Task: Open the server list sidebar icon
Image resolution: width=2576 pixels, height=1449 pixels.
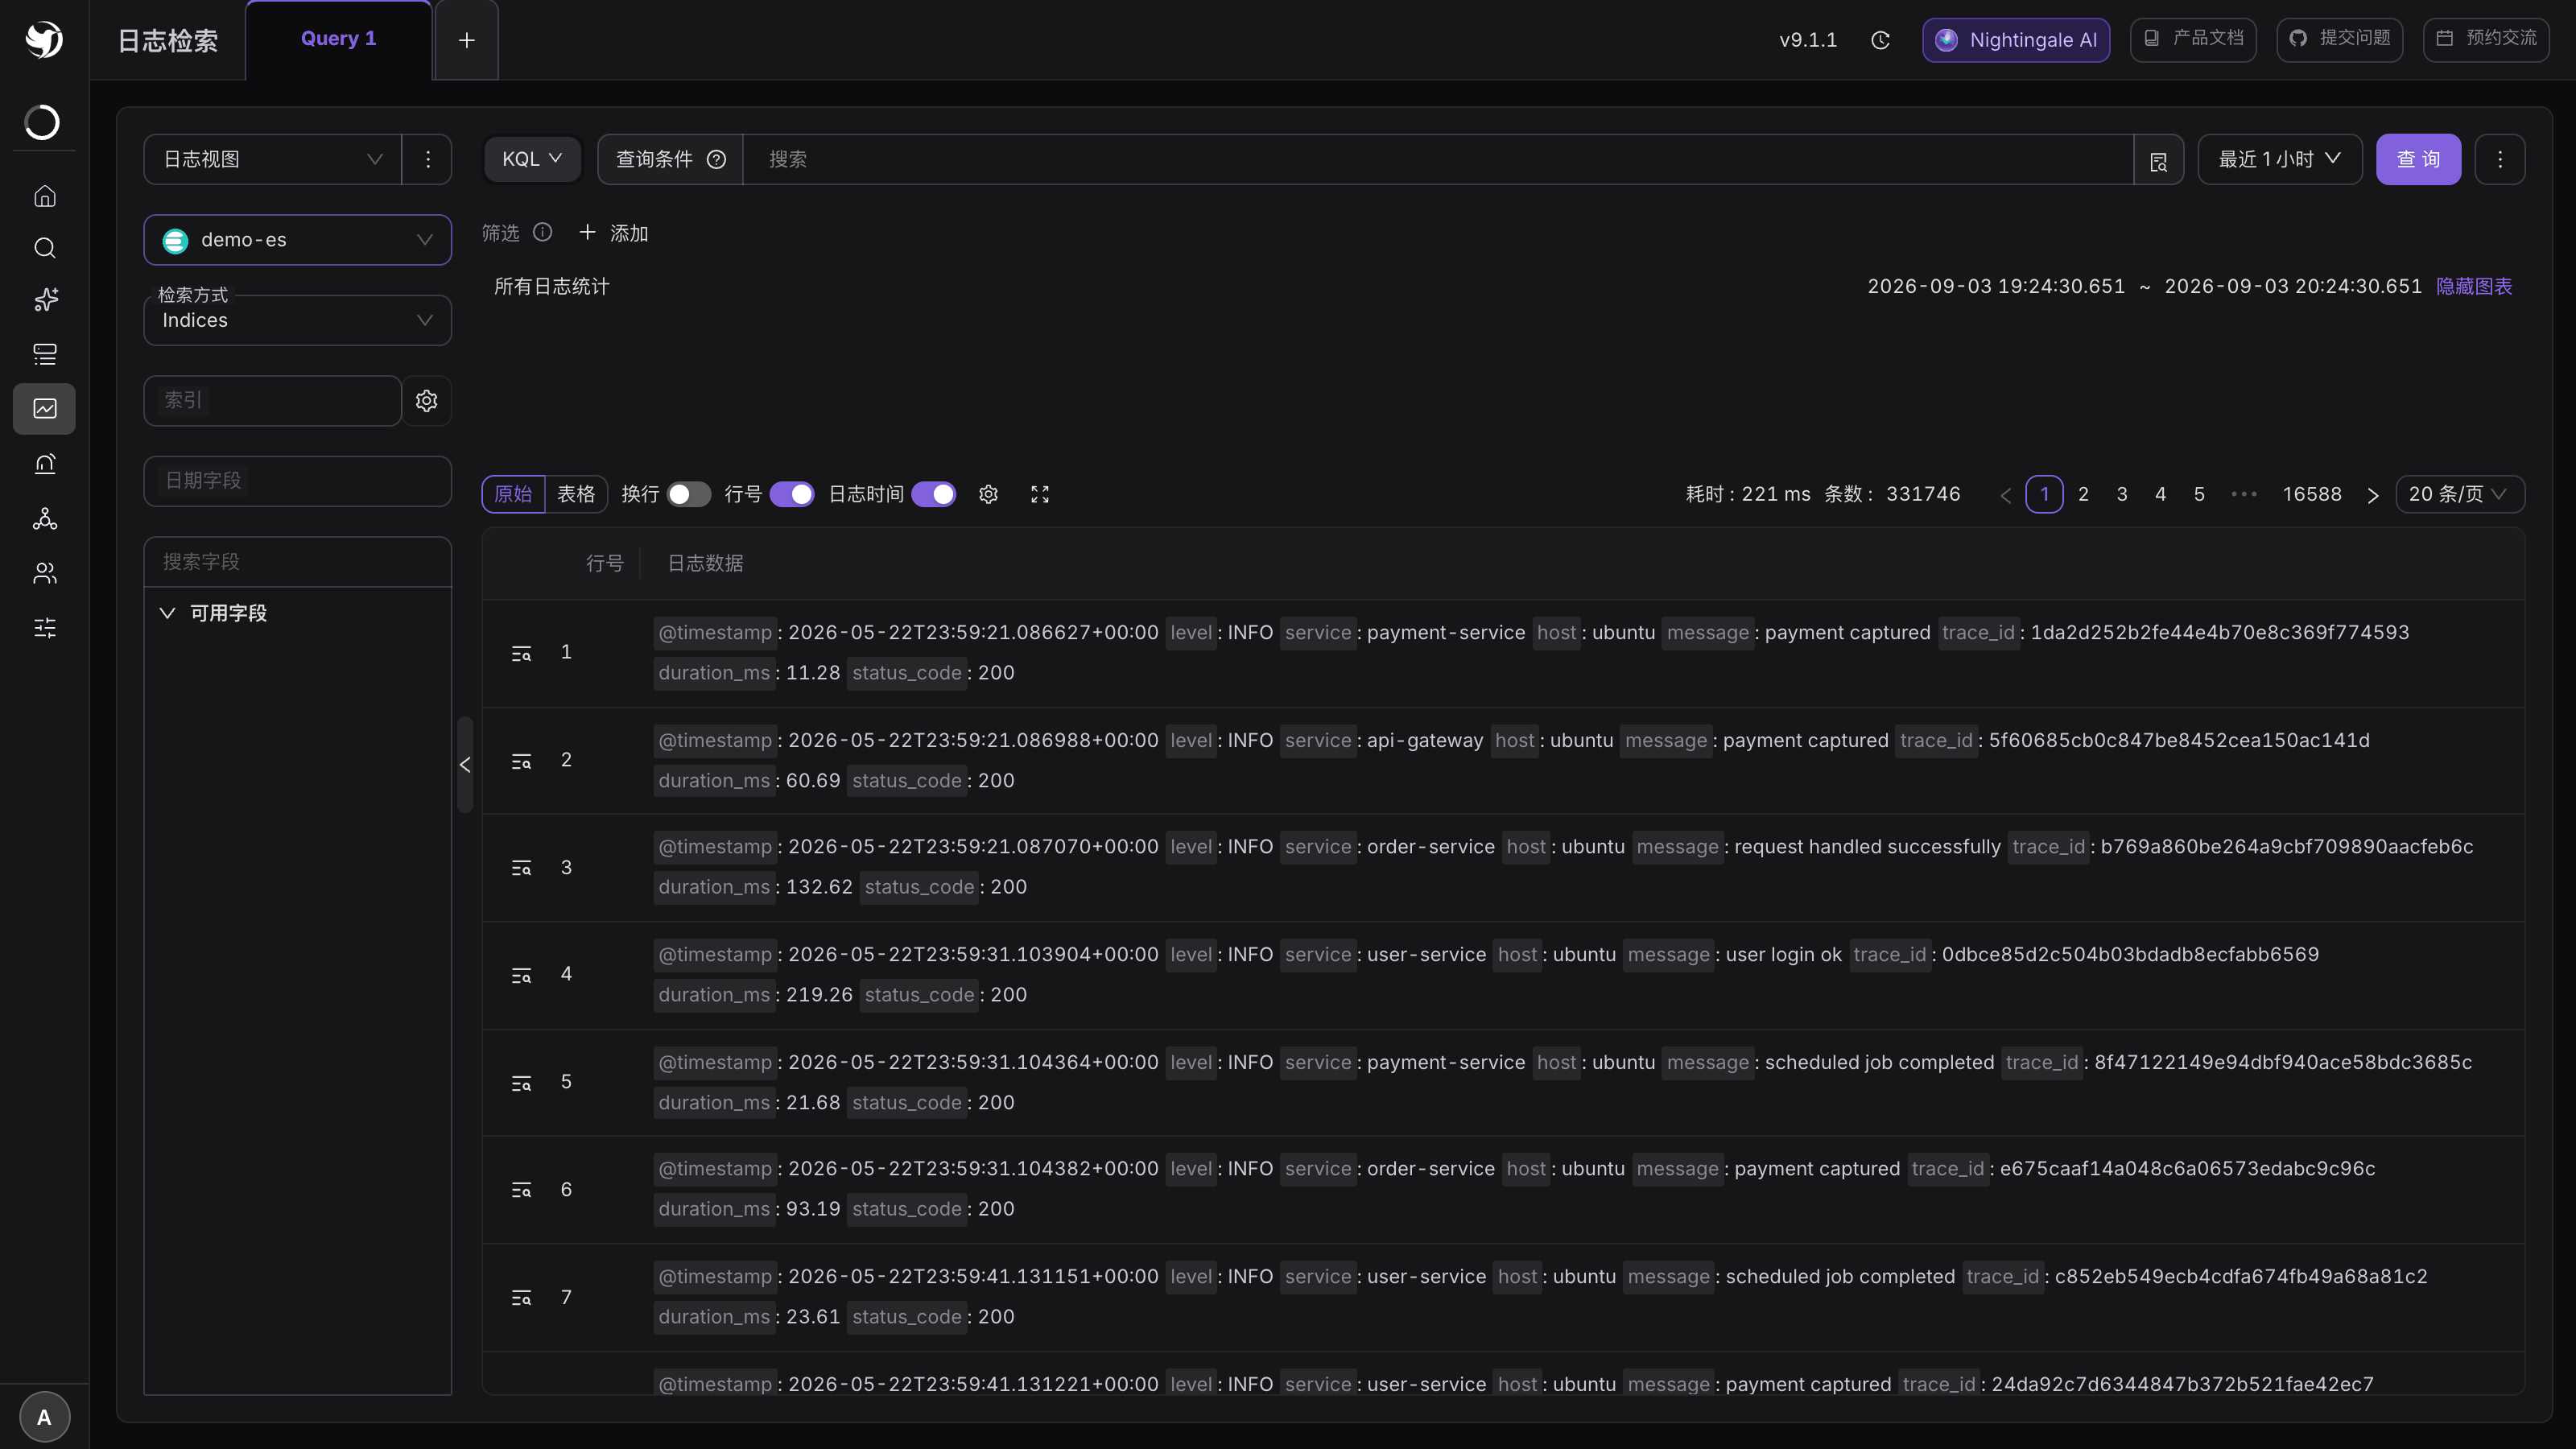Action: (x=45, y=354)
